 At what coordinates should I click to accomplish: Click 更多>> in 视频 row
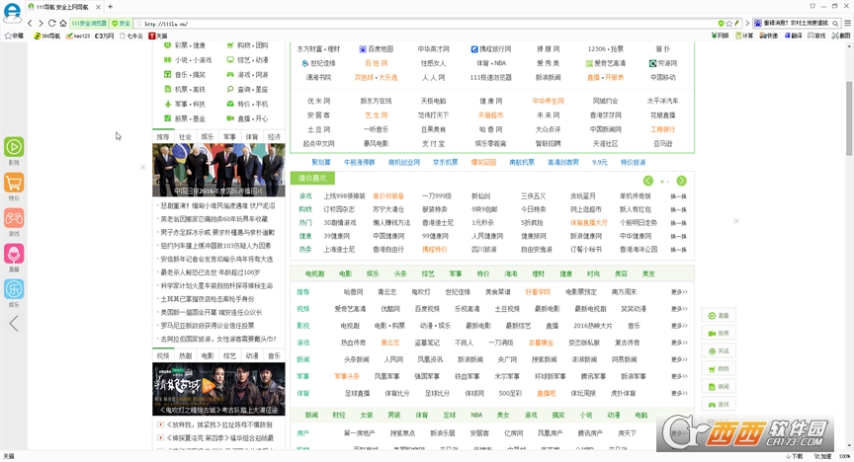(x=679, y=309)
